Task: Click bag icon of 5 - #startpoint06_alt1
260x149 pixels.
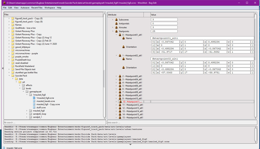Action: [x=120, y=86]
